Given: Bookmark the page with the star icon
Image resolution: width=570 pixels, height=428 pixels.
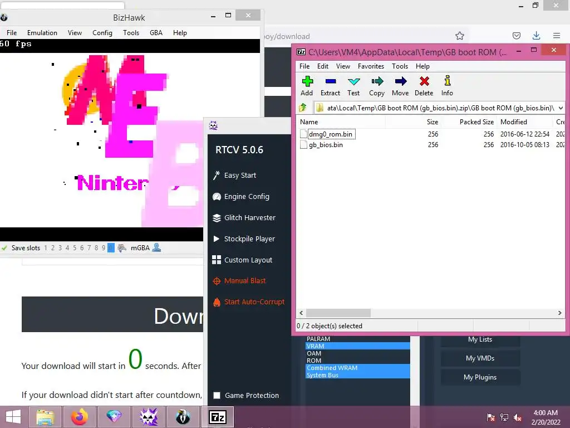Looking at the screenshot, I should [x=459, y=36].
